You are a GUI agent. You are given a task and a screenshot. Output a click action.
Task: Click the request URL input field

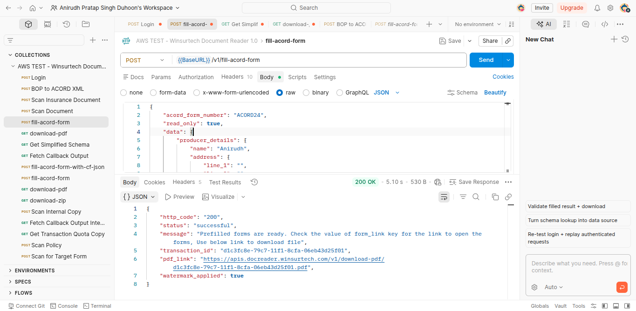319,60
